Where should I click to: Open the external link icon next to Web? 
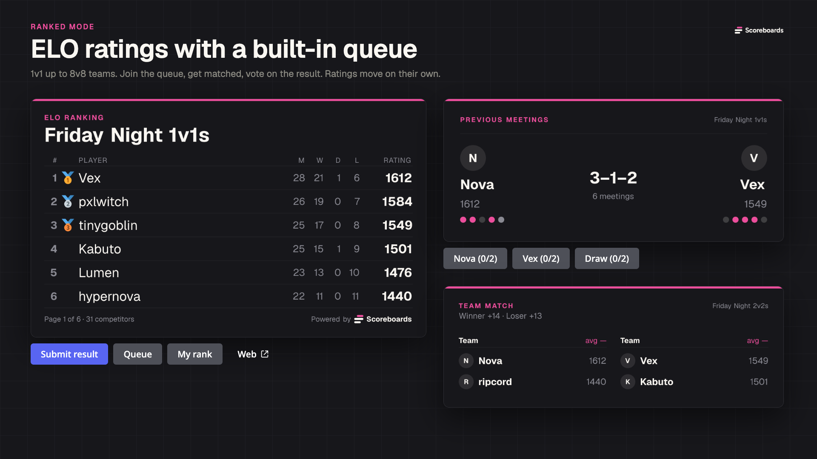pyautogui.click(x=265, y=354)
